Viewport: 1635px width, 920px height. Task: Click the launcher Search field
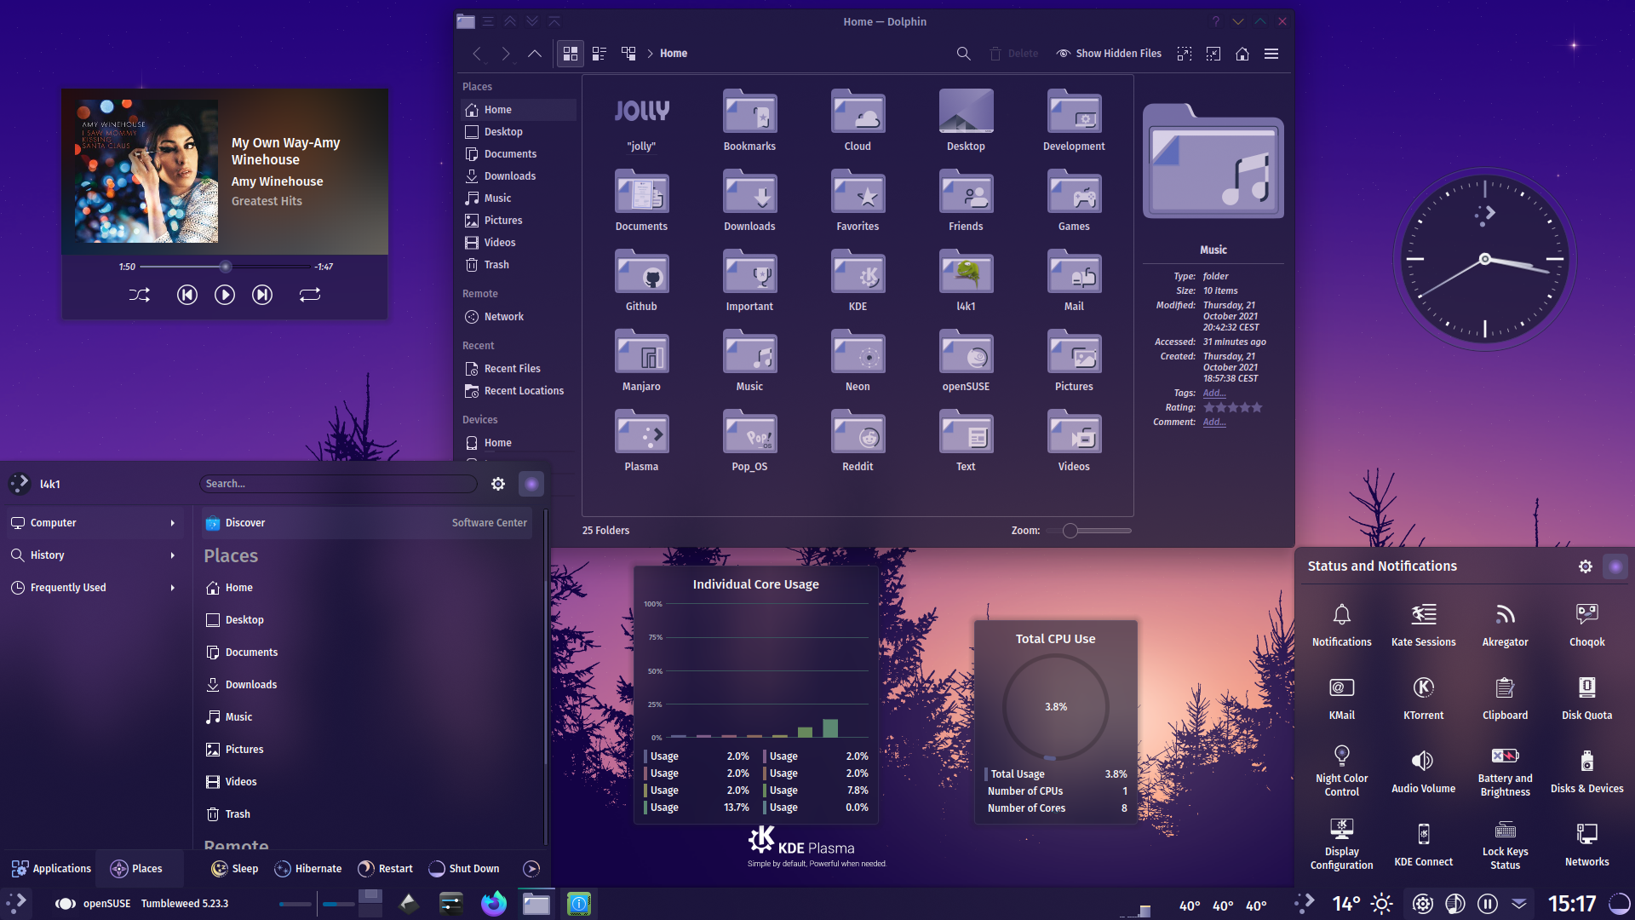(338, 484)
